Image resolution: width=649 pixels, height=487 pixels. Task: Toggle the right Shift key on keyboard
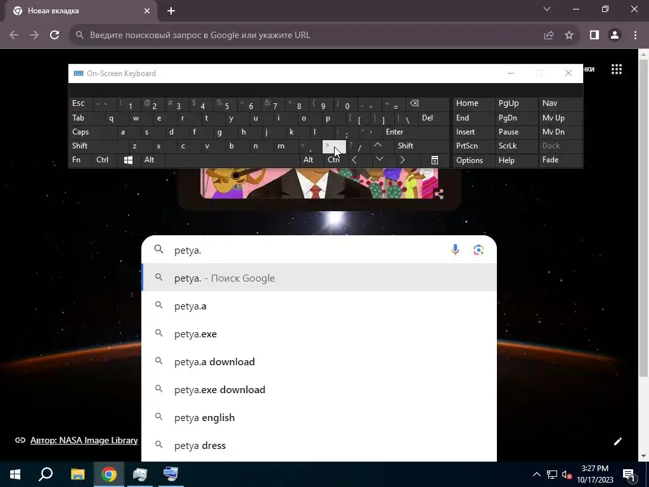[x=421, y=146]
